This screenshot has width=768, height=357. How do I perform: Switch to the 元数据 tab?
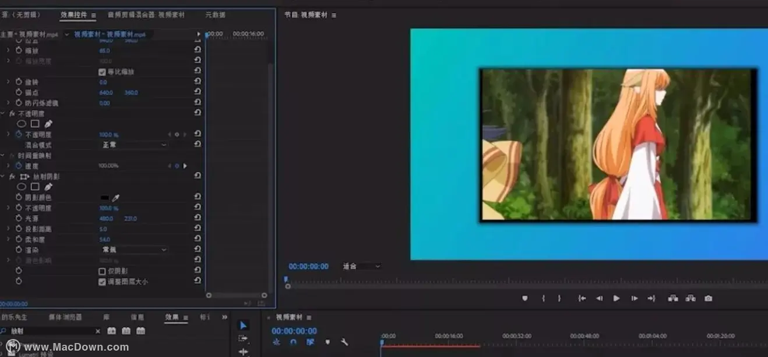(216, 15)
